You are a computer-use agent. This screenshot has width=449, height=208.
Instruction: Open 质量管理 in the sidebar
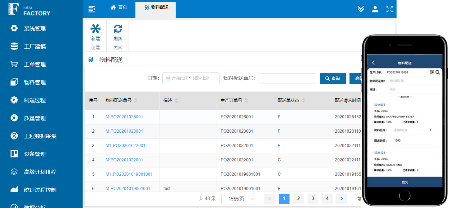click(x=35, y=118)
